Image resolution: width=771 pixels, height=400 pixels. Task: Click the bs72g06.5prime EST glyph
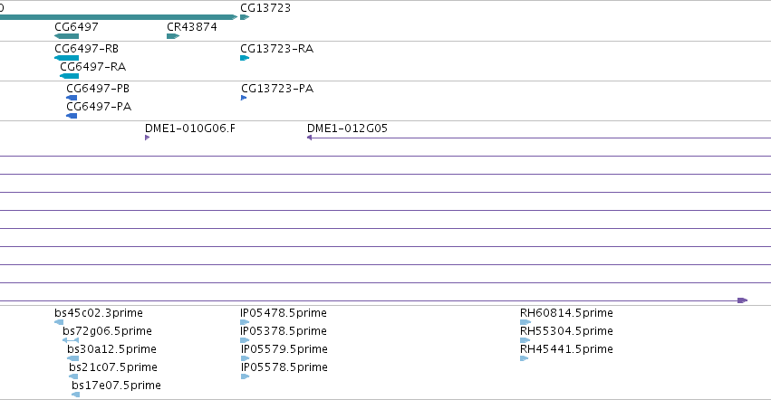[71, 340]
